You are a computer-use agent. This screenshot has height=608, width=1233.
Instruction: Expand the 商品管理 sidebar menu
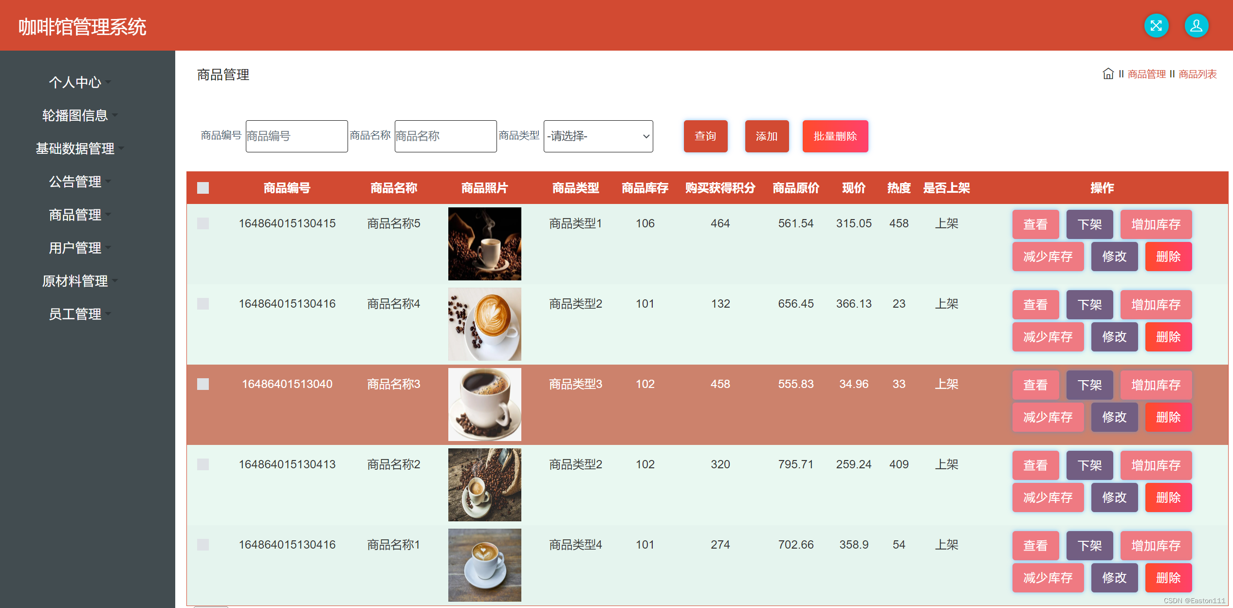pos(80,215)
